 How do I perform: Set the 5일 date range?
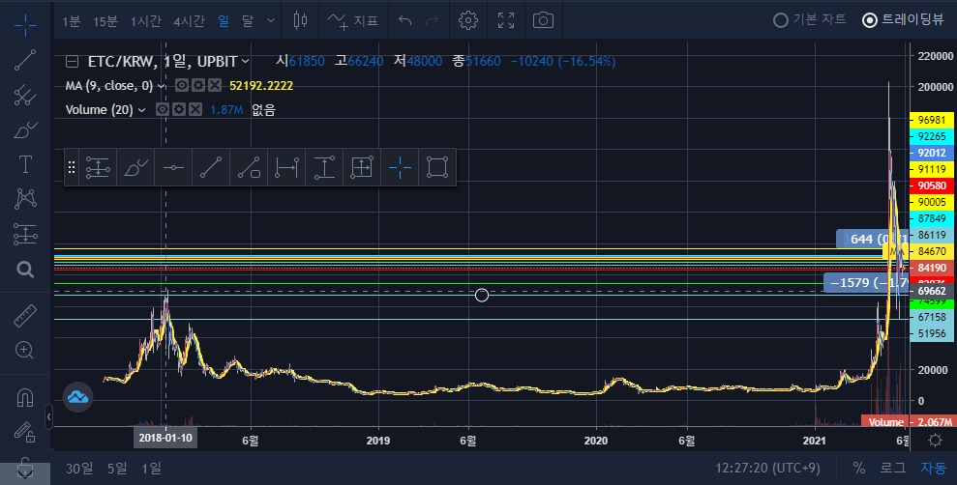(117, 468)
